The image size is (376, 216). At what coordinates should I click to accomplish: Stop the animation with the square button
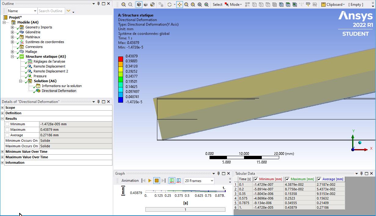tap(157, 181)
